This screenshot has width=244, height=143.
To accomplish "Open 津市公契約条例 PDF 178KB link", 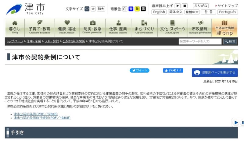I will click(x=36, y=114).
